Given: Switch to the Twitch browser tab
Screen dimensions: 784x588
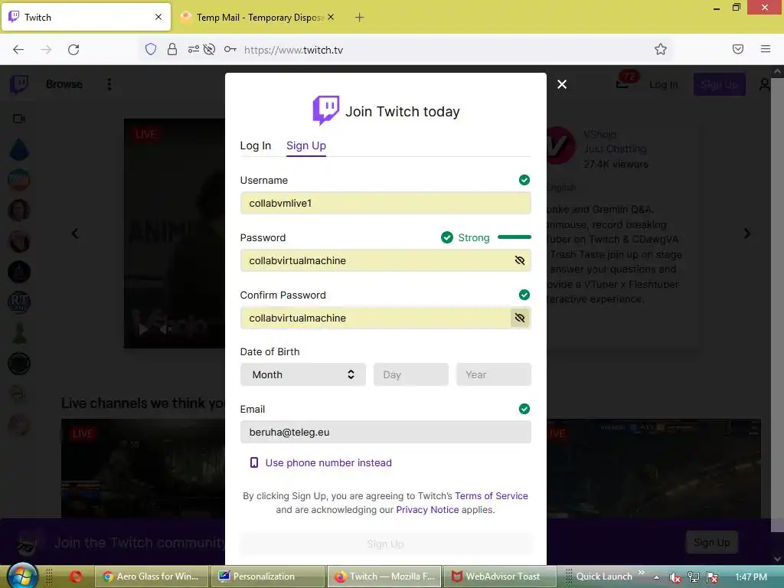Looking at the screenshot, I should pyautogui.click(x=87, y=17).
